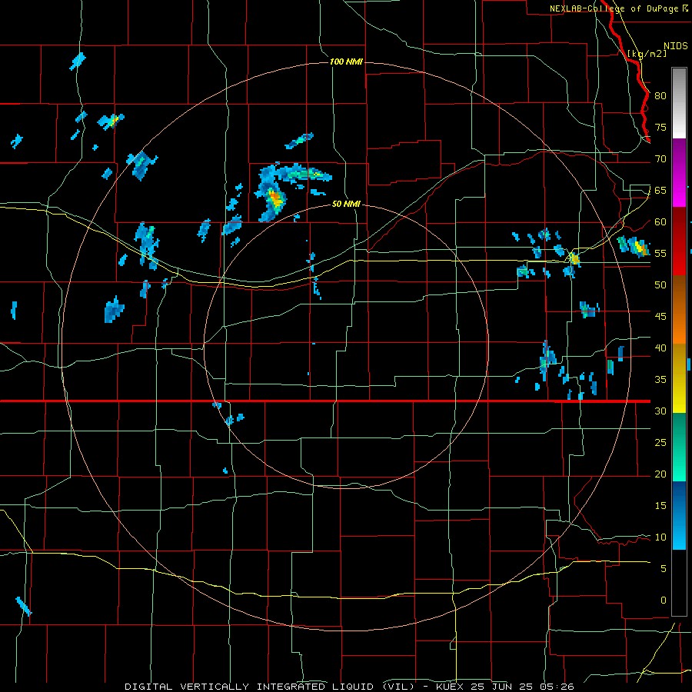Click the KUEX radar site identifier

[x=450, y=687]
